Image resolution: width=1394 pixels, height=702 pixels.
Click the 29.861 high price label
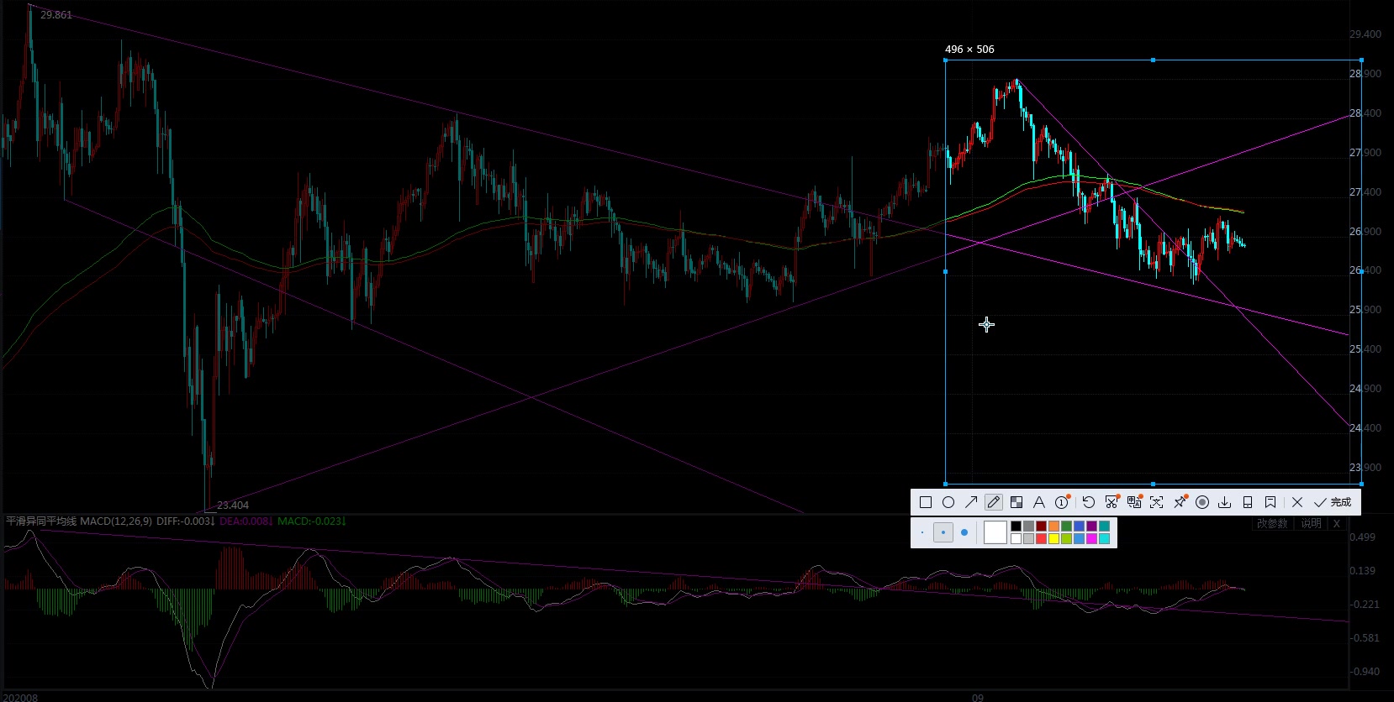(x=56, y=15)
